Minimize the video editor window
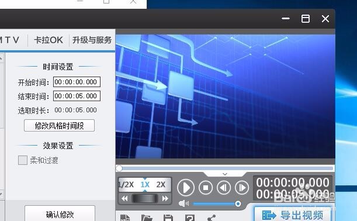Screen dimensions: 357x221 pyautogui.click(x=286, y=19)
